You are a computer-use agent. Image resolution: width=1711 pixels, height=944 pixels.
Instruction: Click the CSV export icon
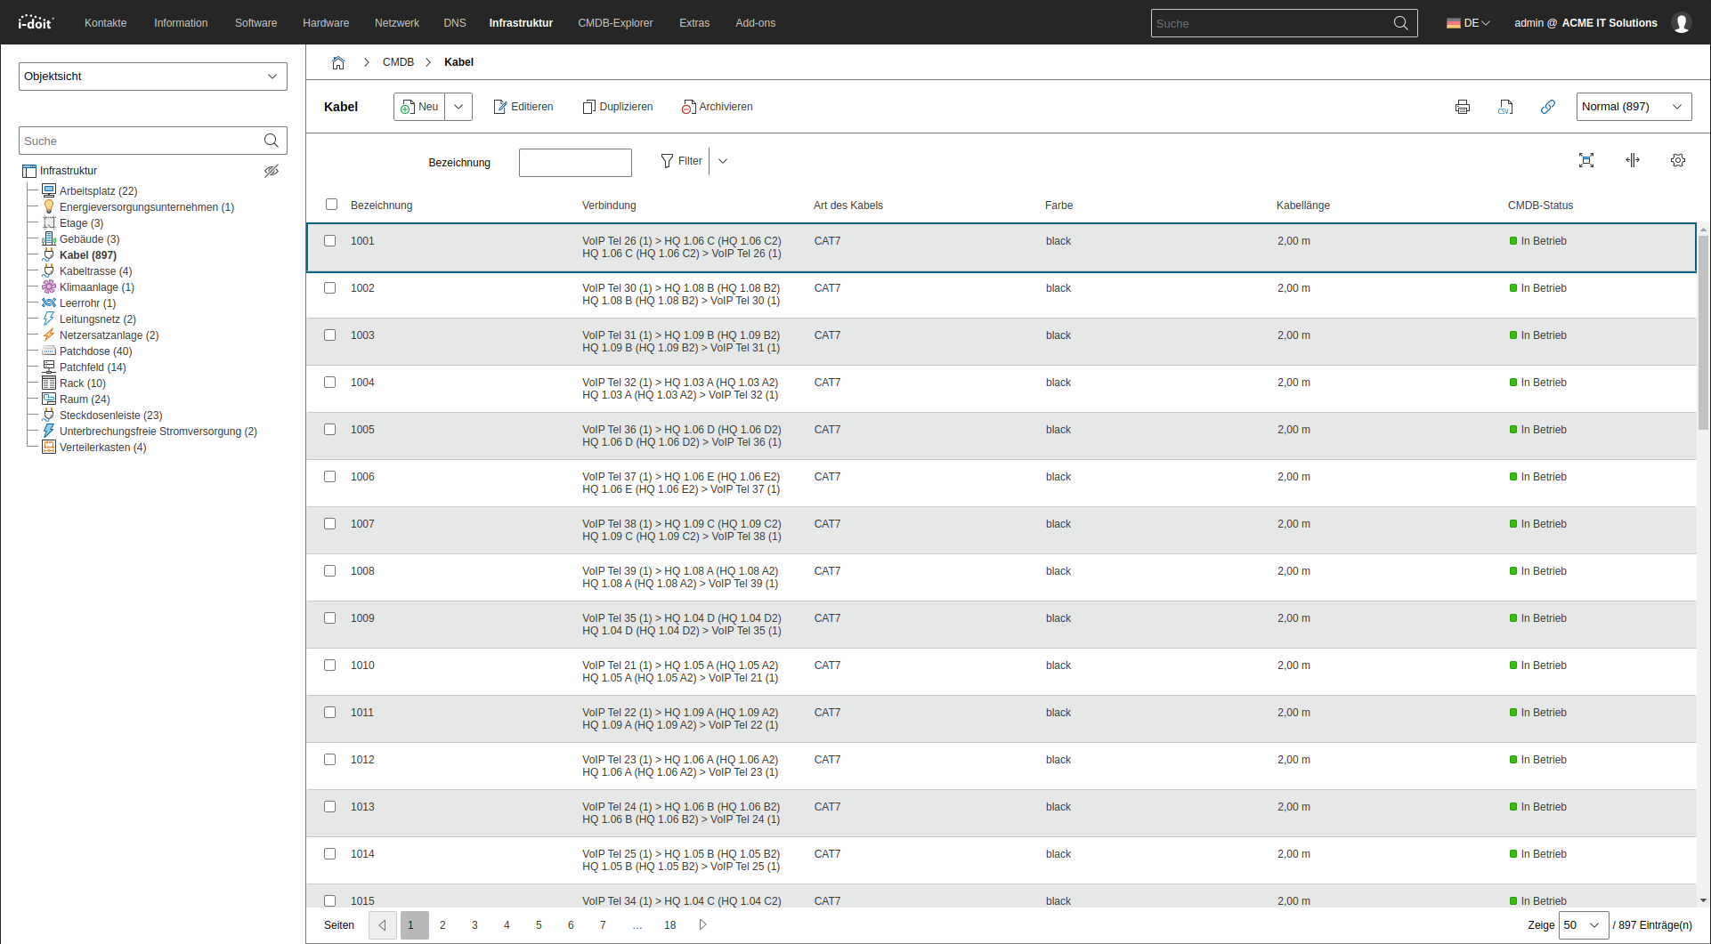(1505, 107)
